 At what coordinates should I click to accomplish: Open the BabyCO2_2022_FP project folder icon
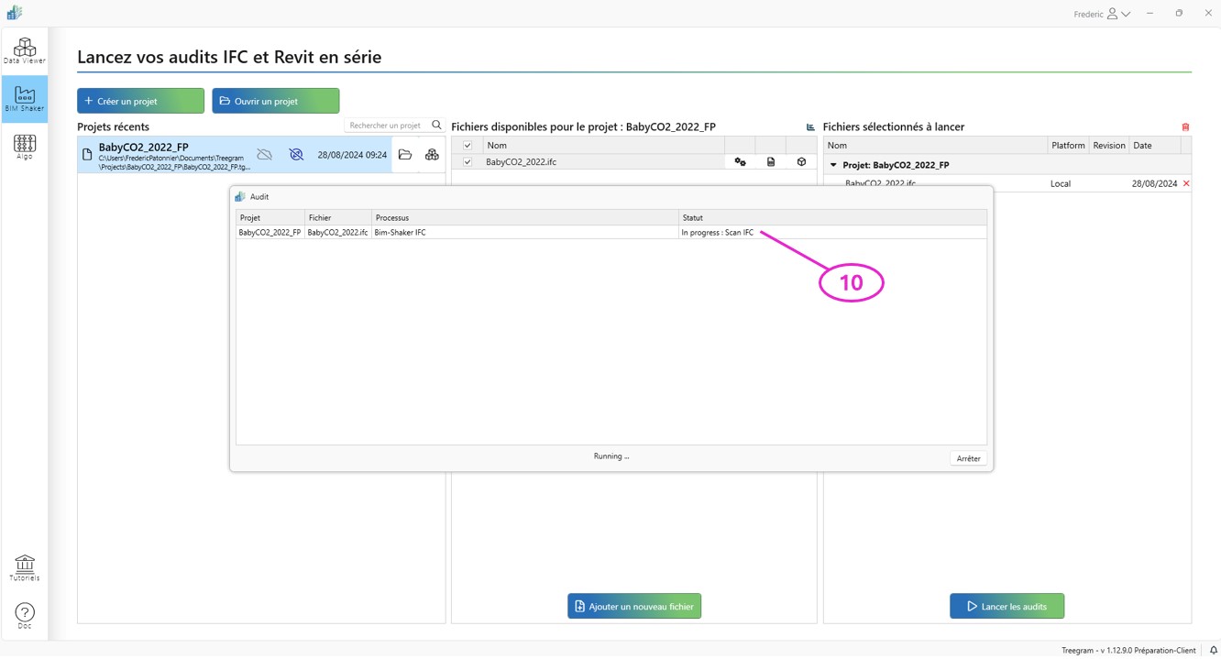click(x=405, y=155)
